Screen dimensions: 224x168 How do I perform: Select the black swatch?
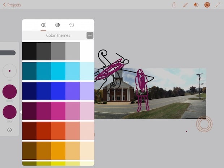point(29,51)
